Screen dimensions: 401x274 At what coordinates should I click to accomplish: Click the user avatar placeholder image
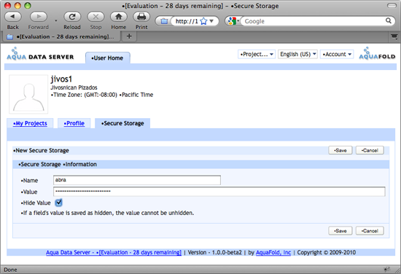pos(28,94)
